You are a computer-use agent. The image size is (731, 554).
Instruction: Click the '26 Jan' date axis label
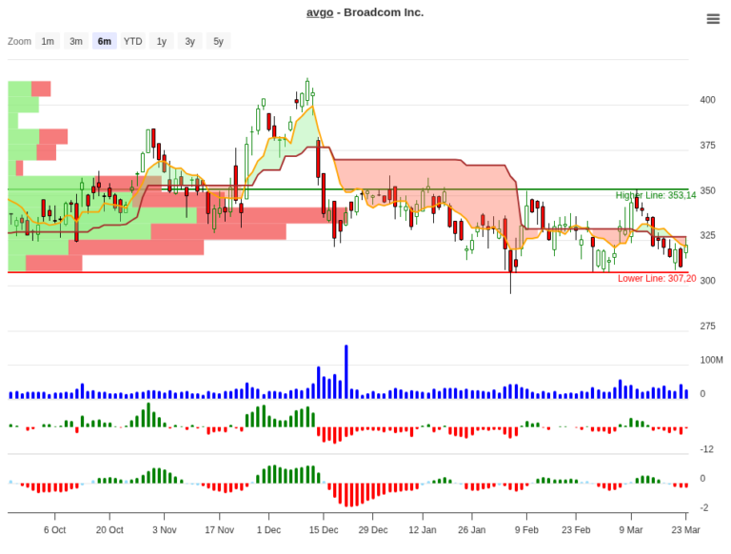471,530
